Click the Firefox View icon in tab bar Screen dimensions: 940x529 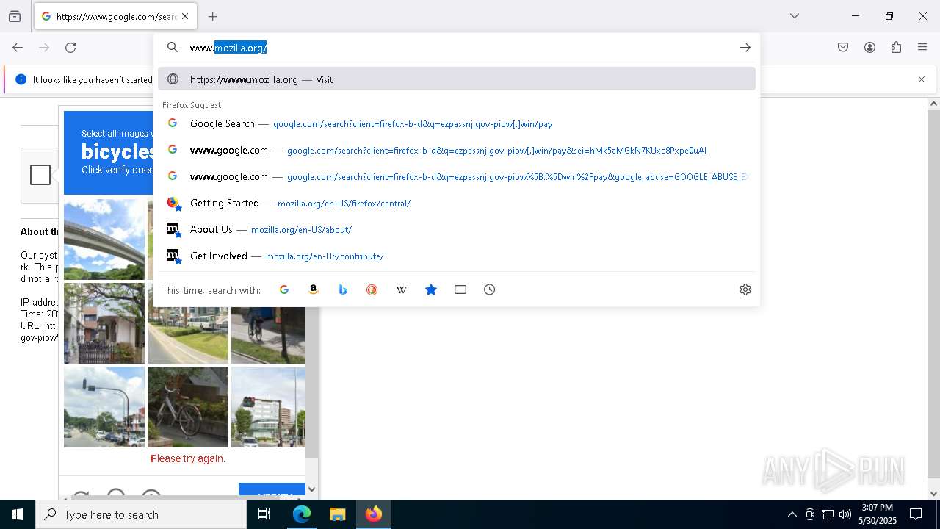coord(15,16)
